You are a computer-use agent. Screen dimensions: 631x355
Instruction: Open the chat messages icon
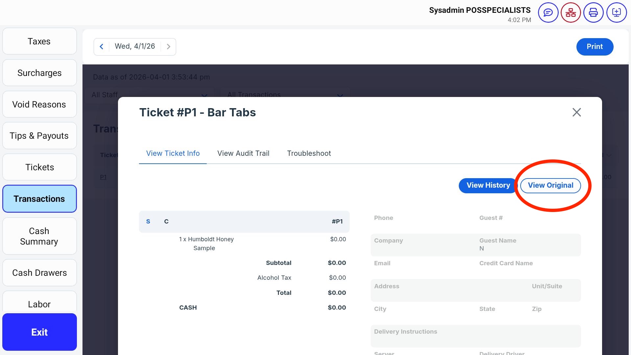click(548, 13)
